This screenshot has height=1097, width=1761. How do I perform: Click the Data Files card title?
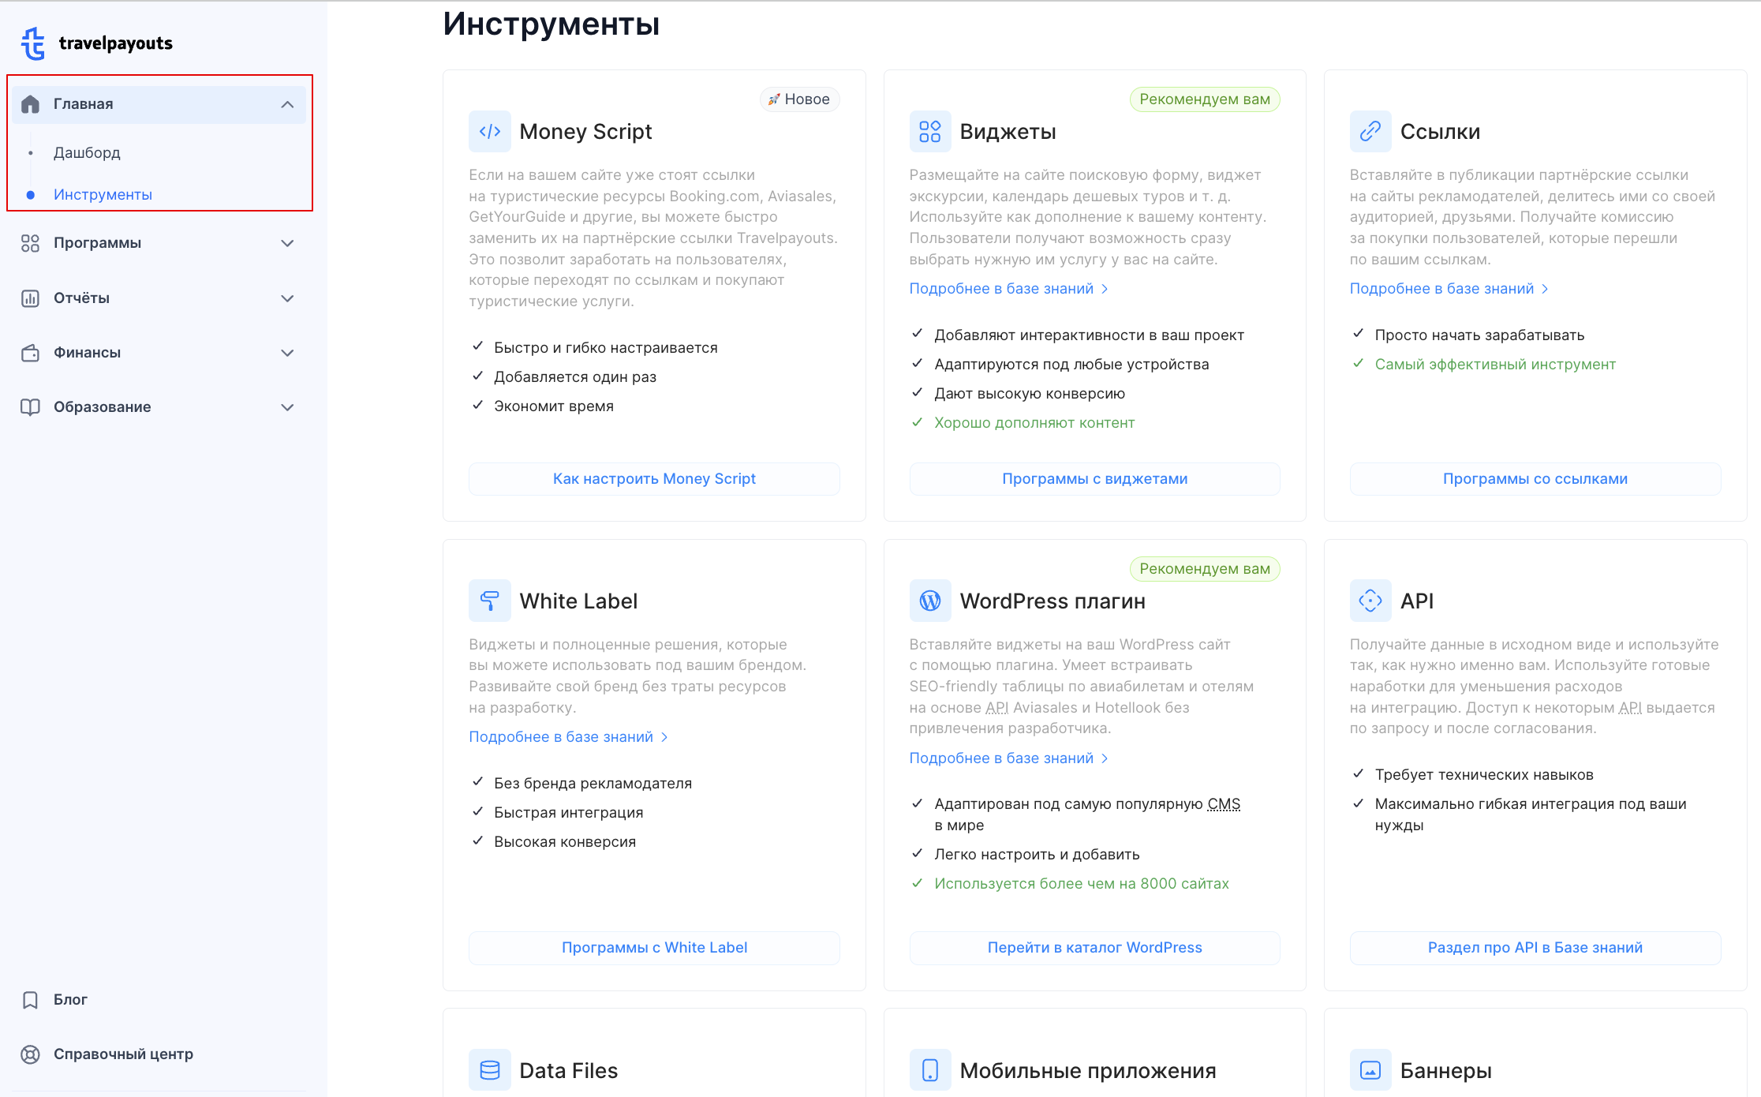pyautogui.click(x=568, y=1071)
